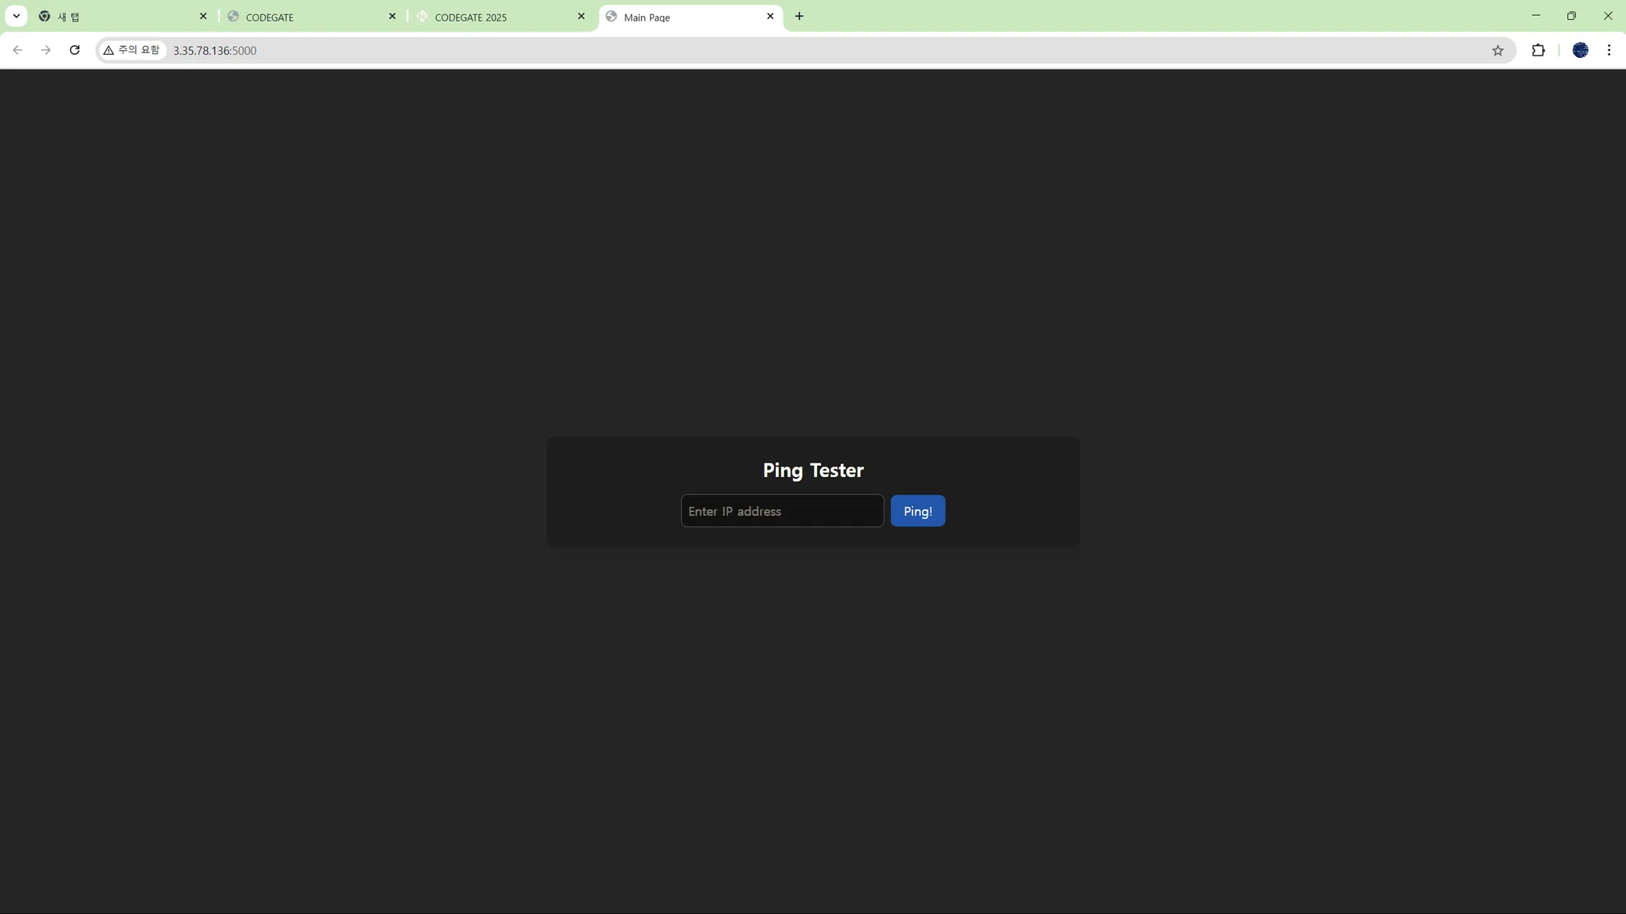The height and width of the screenshot is (914, 1626).
Task: Close the 새 탭 tab
Action: pos(203,16)
